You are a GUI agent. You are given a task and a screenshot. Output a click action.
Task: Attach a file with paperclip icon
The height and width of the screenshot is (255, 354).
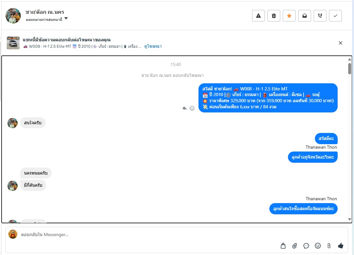click(295, 246)
